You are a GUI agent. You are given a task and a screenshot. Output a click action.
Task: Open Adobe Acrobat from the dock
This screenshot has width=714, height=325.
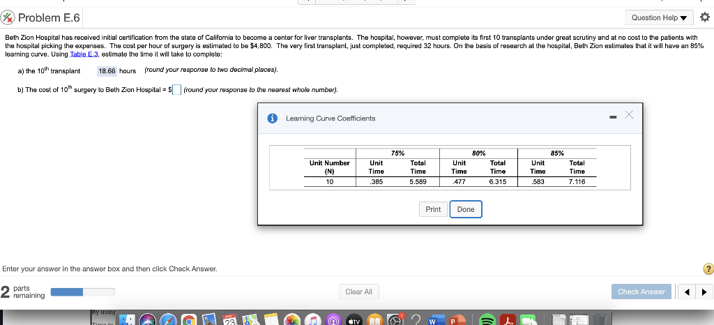[508, 319]
